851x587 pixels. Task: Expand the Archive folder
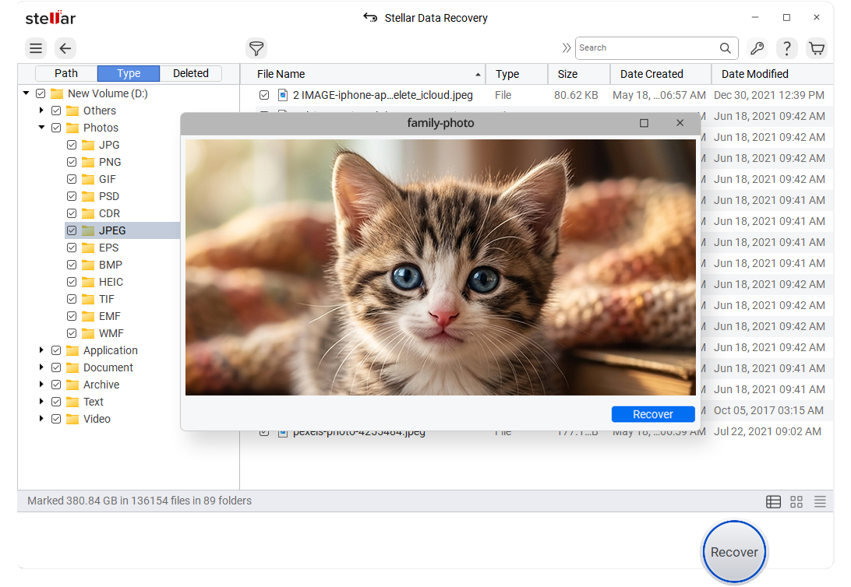click(x=41, y=385)
